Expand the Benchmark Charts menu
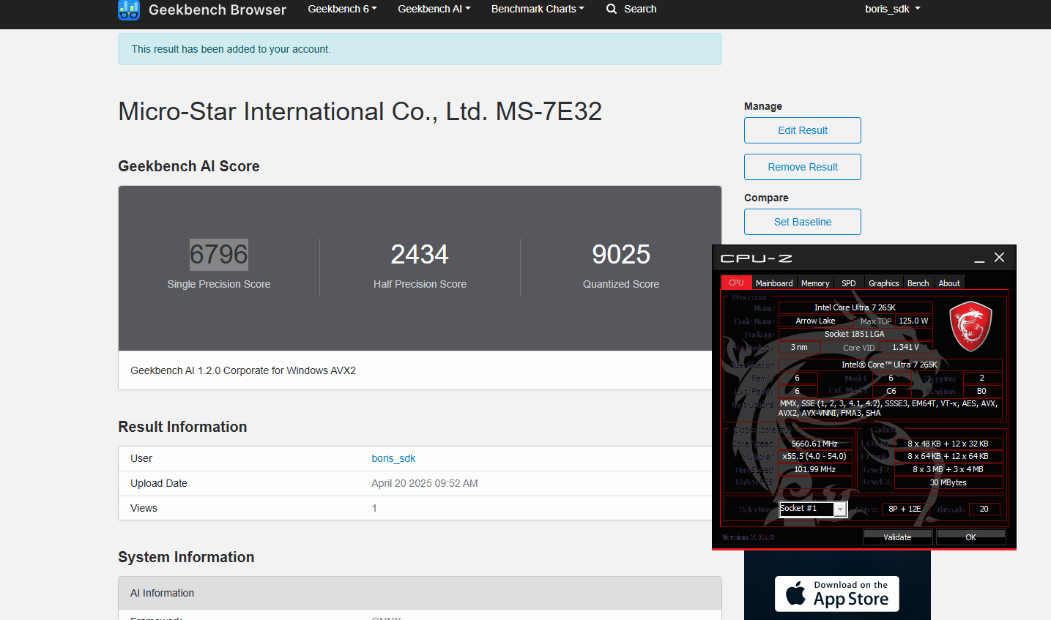Image resolution: width=1051 pixels, height=620 pixels. [538, 9]
